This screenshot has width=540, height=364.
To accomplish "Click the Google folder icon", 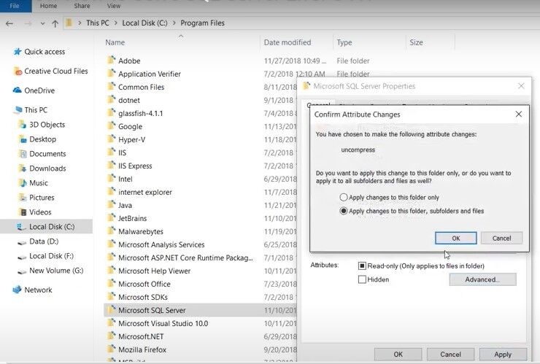I will [x=111, y=126].
